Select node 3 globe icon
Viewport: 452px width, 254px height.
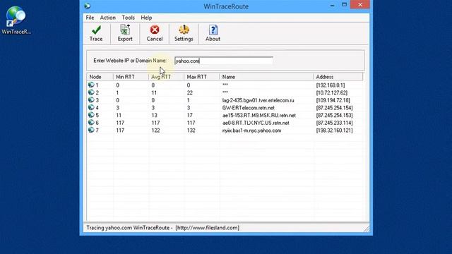point(91,99)
